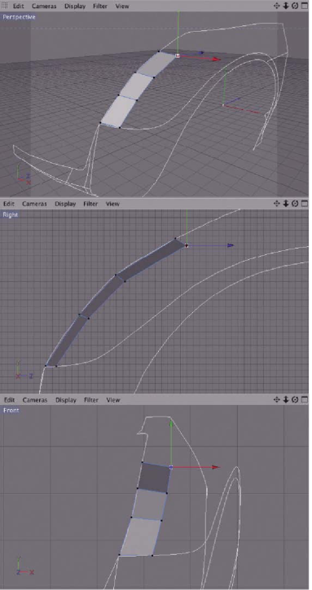Viewport: 312px width, 590px height.
Task: Open the Display menu in Right viewport
Action: pyautogui.click(x=65, y=204)
